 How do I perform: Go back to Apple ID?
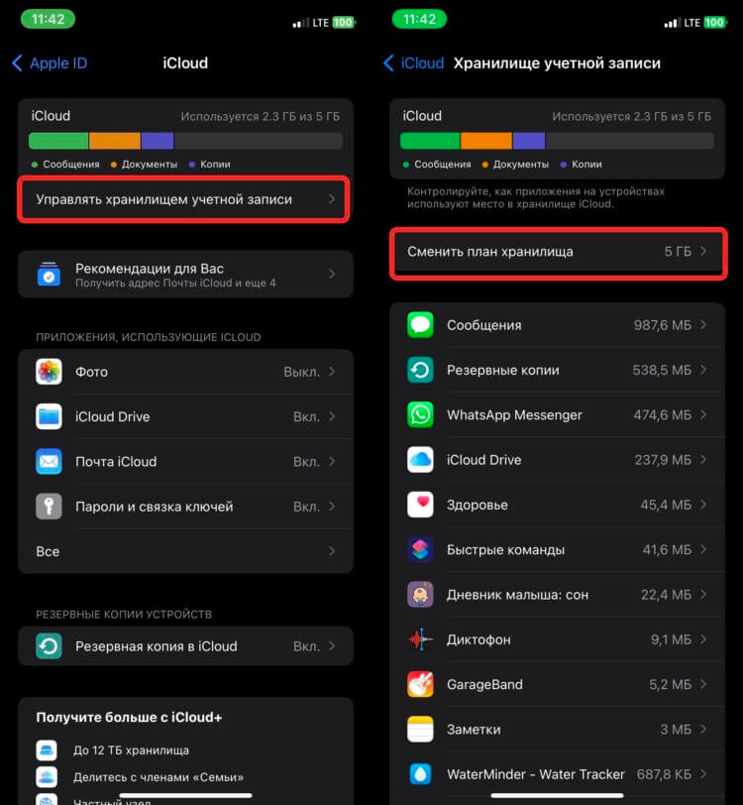click(x=50, y=63)
